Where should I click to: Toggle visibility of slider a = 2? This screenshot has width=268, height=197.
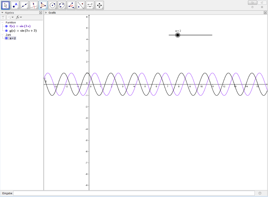click(x=6, y=38)
